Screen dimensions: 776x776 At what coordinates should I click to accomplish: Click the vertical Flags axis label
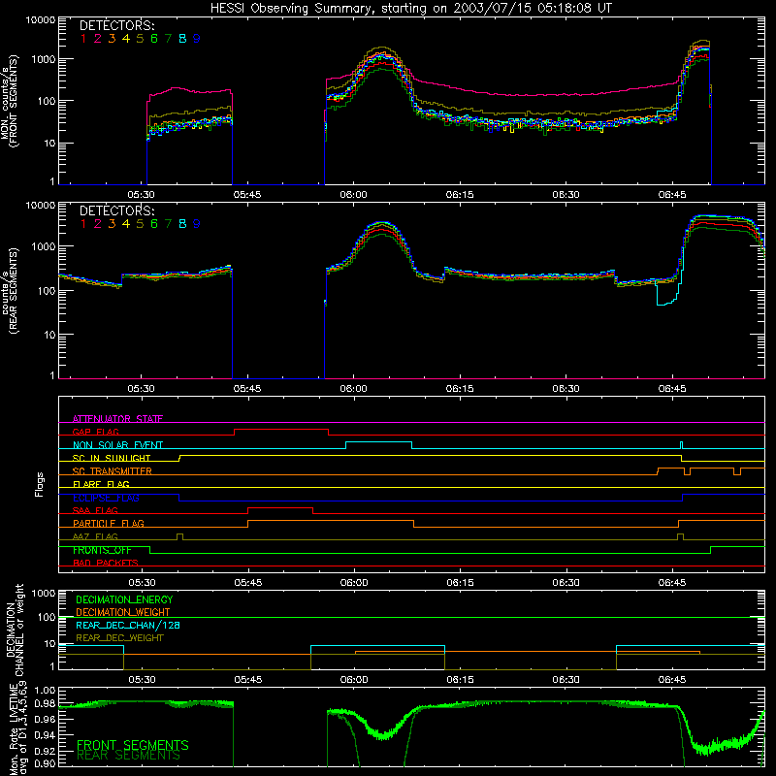coord(39,484)
